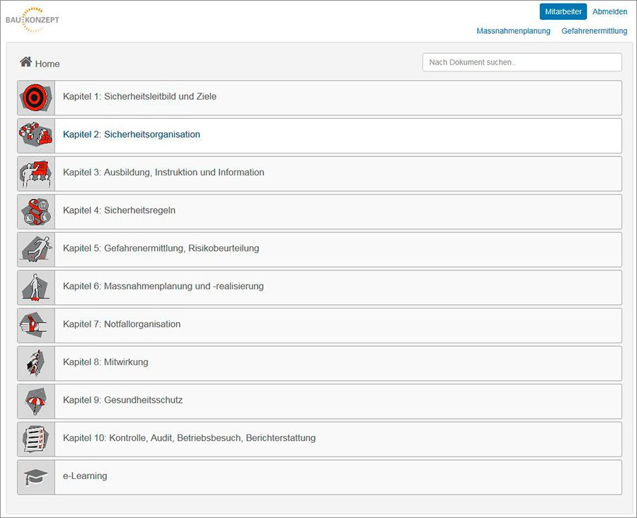
Task: Click the Bau Konzept logo
Action: (33, 20)
